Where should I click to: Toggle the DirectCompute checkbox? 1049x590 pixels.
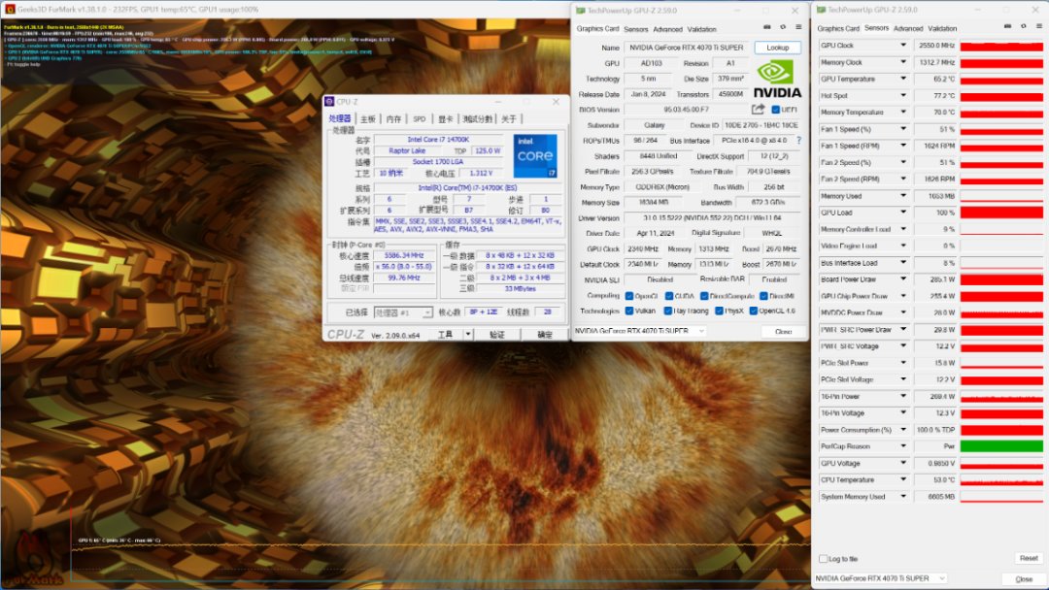tap(704, 296)
